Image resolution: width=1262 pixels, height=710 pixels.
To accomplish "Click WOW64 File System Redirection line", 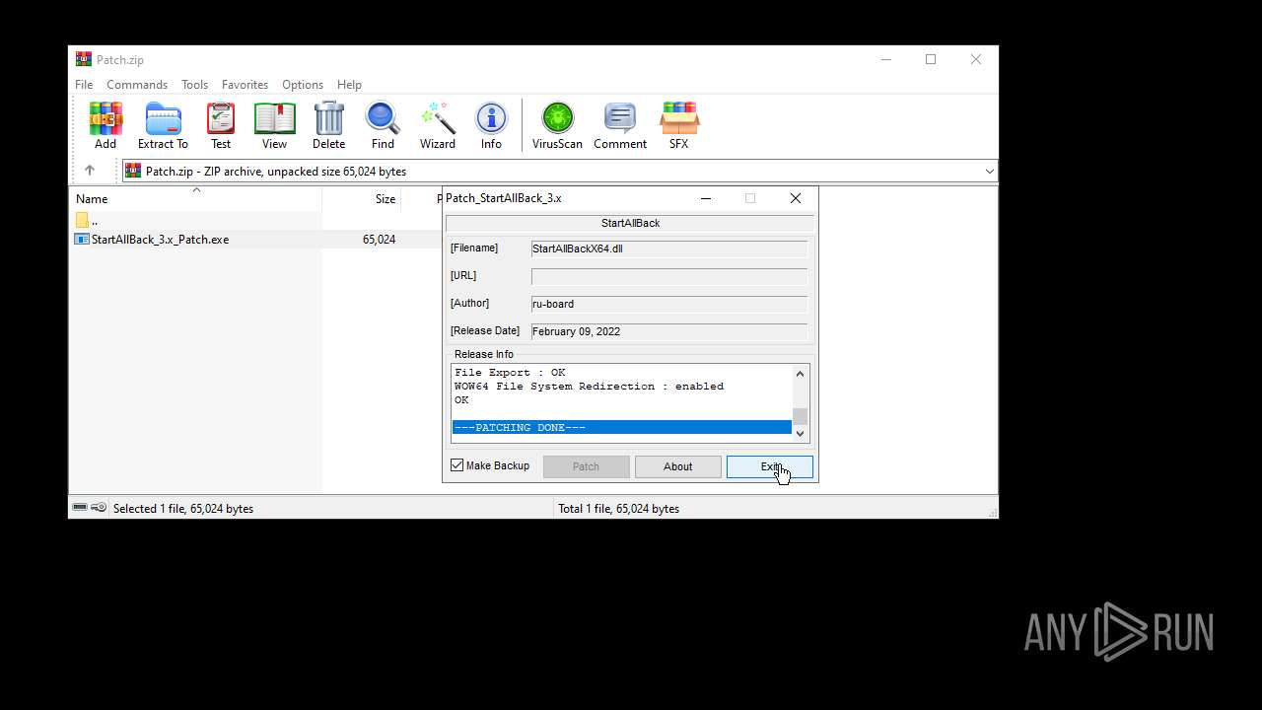I will tap(589, 387).
